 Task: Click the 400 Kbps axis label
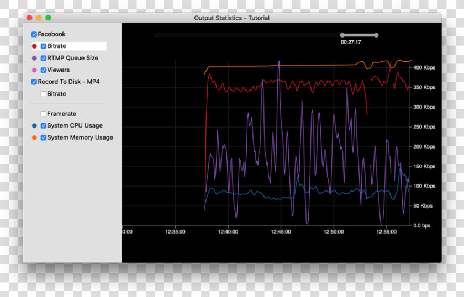[x=424, y=68]
